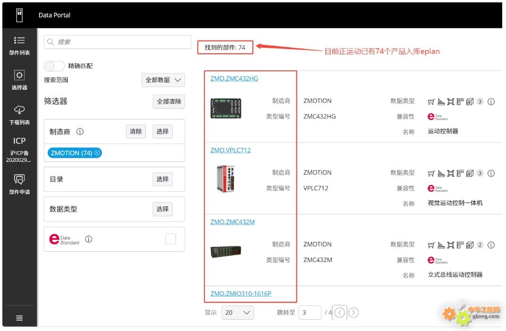The height and width of the screenshot is (331, 506).
Task: Go to the previous results page
Action: (339, 313)
